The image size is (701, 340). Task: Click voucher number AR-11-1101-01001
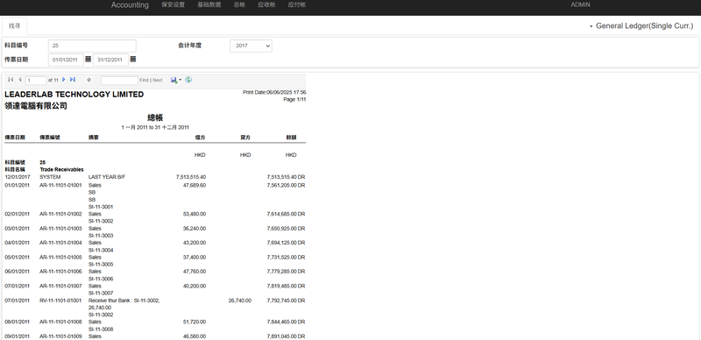click(x=60, y=185)
